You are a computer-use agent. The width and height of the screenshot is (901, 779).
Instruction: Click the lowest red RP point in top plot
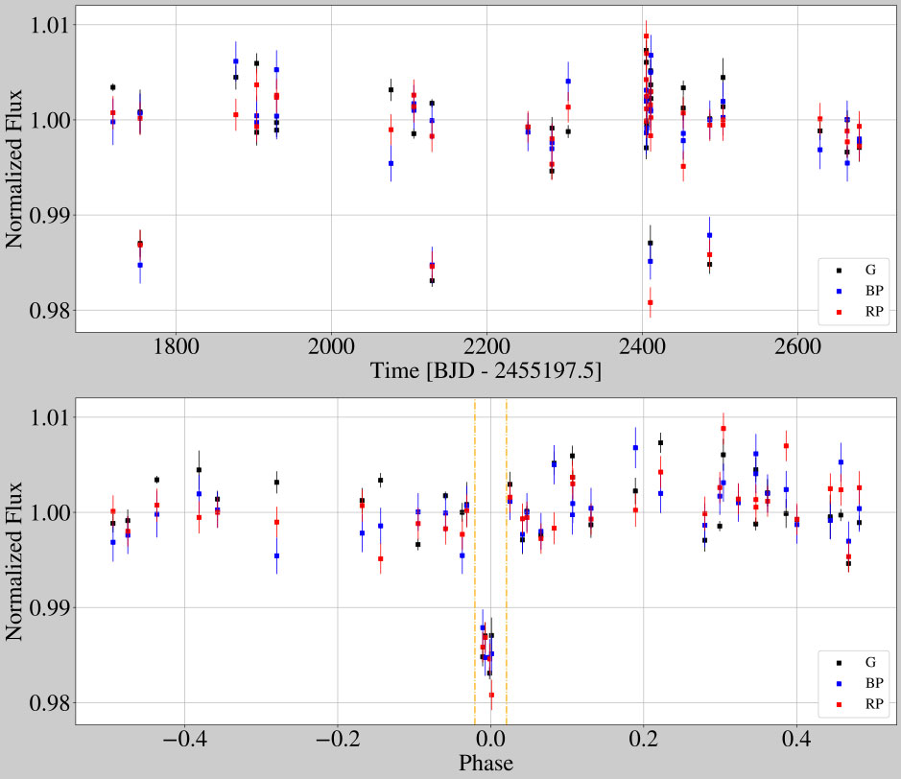tap(651, 302)
